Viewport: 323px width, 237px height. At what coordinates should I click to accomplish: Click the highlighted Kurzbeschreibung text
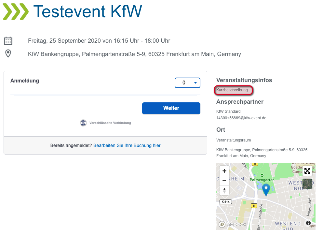[x=232, y=90]
